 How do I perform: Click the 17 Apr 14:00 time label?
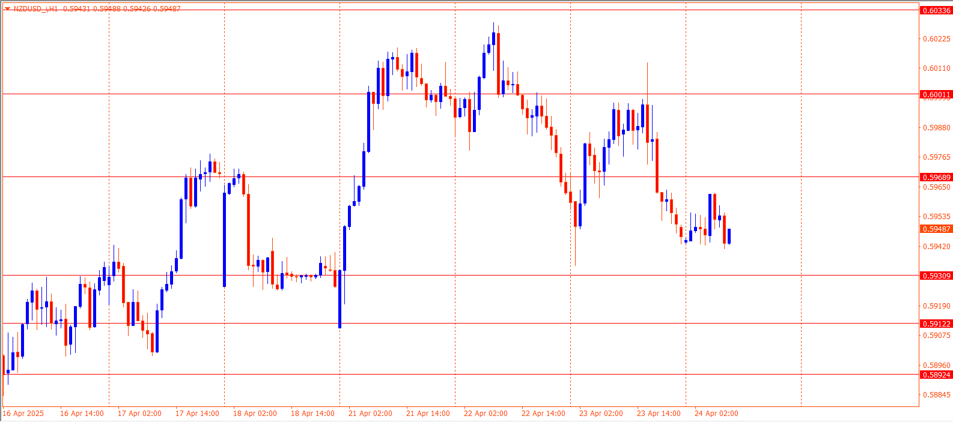(197, 414)
